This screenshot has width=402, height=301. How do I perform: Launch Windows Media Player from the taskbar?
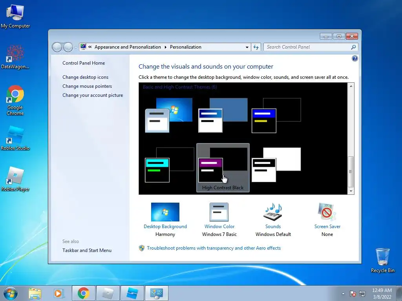(x=59, y=294)
